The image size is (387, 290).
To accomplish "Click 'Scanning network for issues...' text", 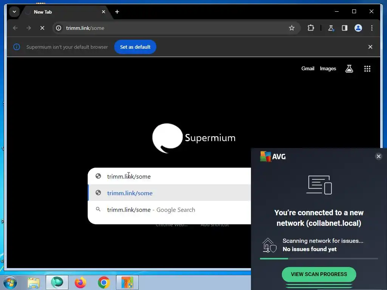I will pos(323,241).
